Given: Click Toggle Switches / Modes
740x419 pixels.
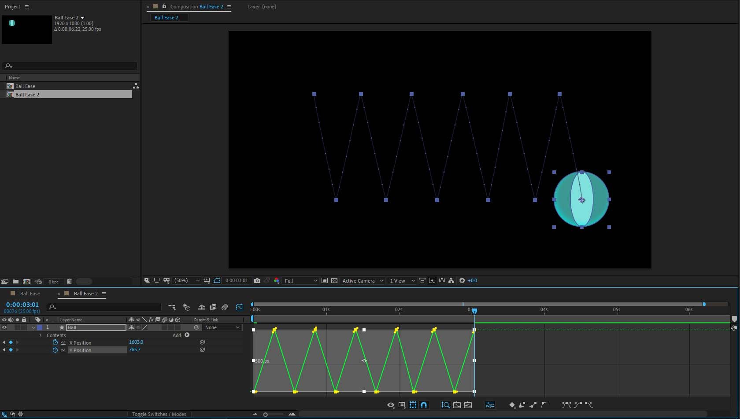Looking at the screenshot, I should 159,414.
